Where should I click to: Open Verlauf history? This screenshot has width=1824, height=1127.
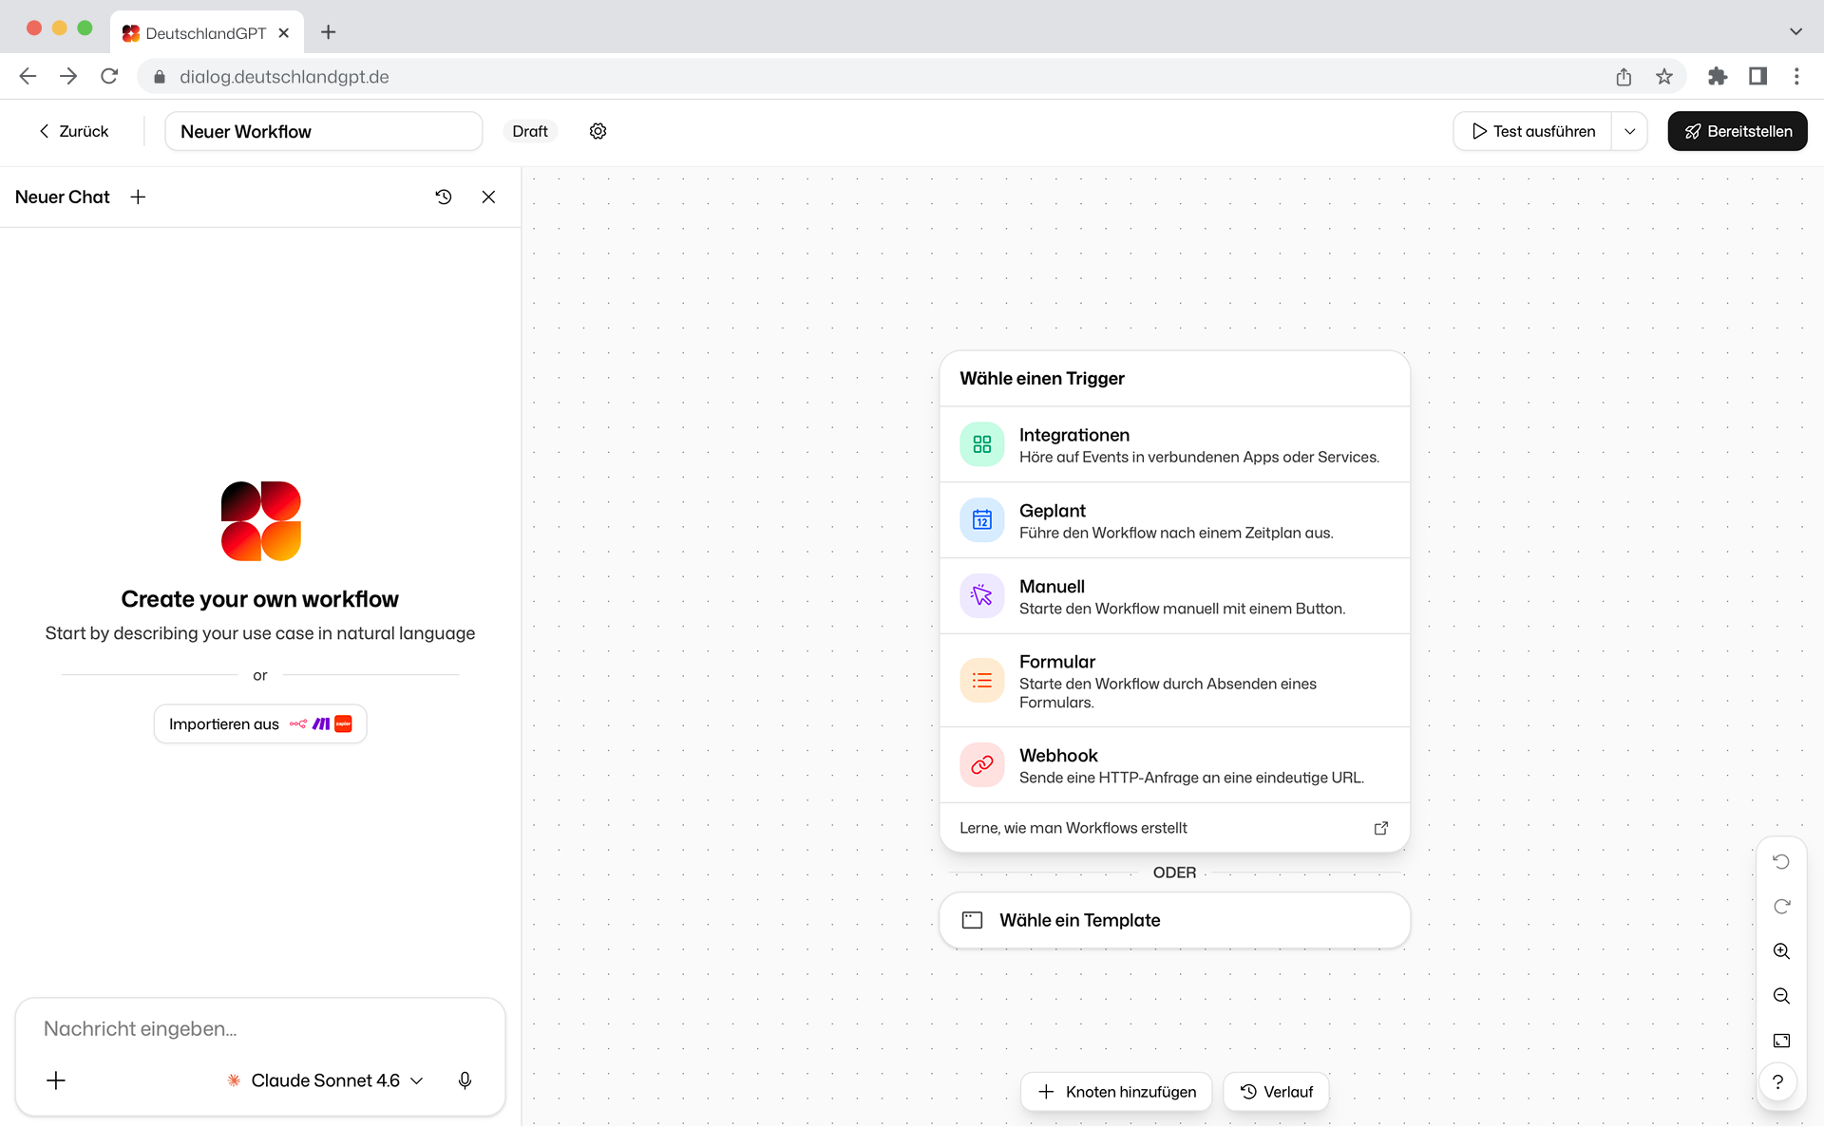(x=1276, y=1092)
